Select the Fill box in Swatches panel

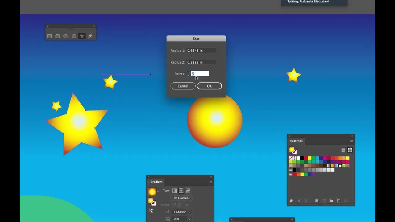point(291,149)
